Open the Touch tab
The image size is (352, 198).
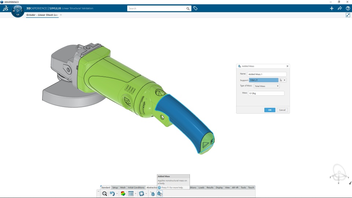[x=251, y=187]
